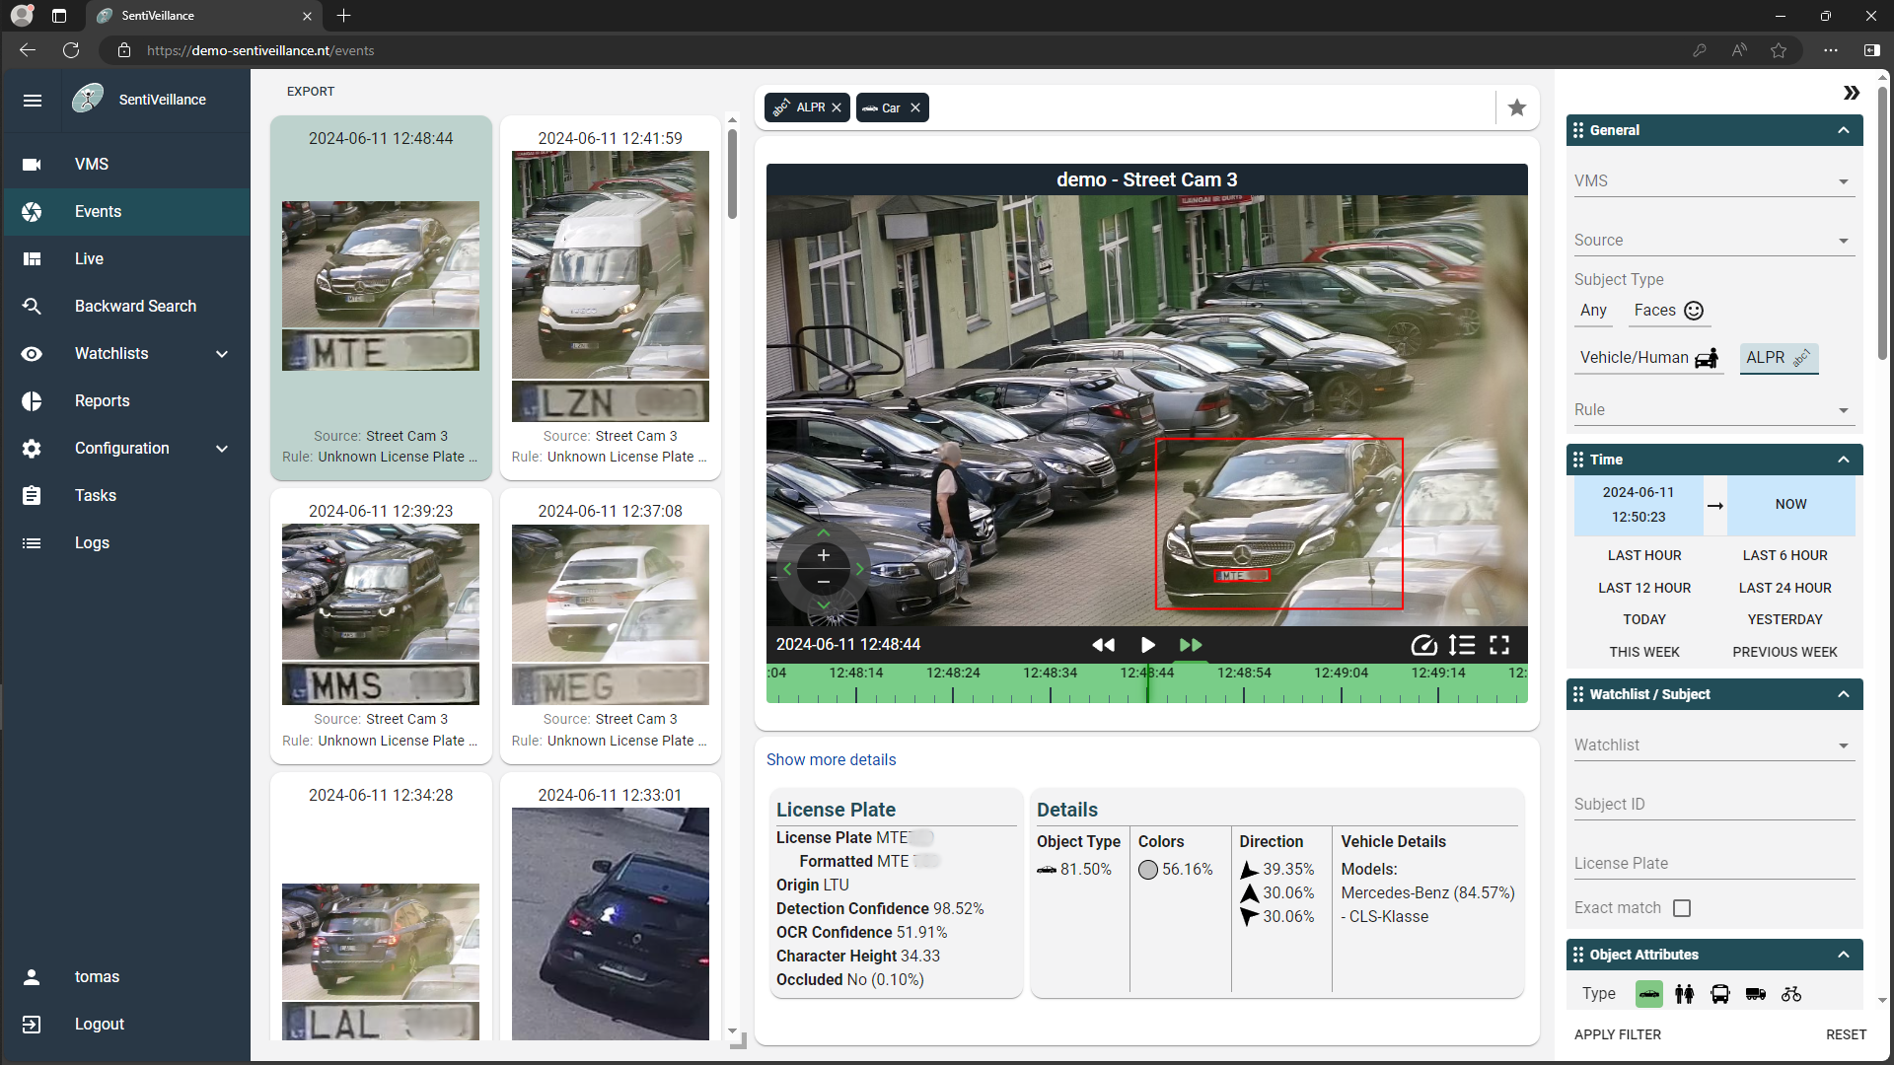Toggle timeline density icon
The width and height of the screenshot is (1894, 1065).
[x=1462, y=645]
